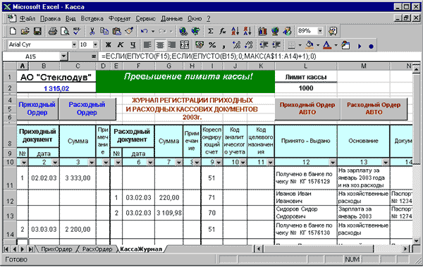Launch the Chart Wizard icon

coord(262,31)
